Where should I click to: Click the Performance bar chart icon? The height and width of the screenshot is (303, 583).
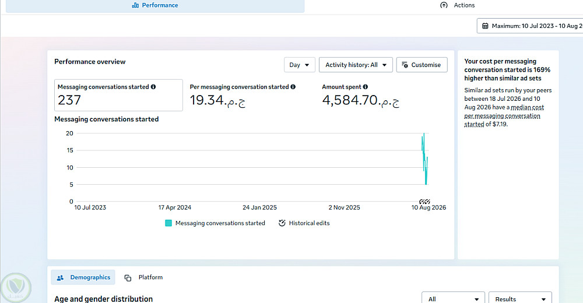(x=135, y=5)
